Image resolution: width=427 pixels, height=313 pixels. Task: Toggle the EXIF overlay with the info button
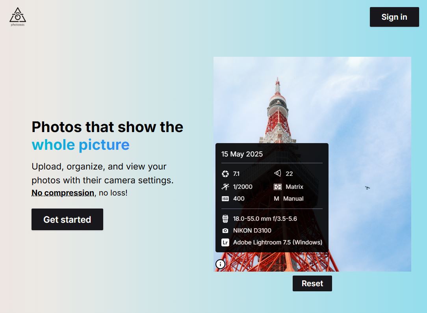(x=220, y=264)
